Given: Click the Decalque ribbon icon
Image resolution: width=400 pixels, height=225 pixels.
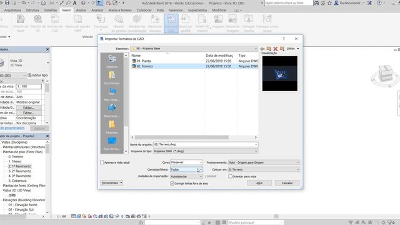Looking at the screenshot, I should tap(101, 22).
